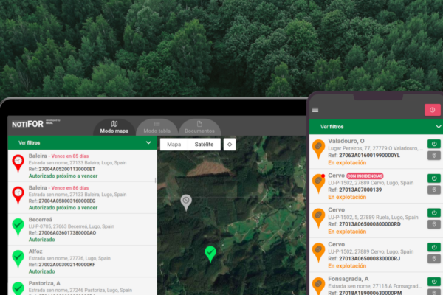Click the green check map marker
The height and width of the screenshot is (295, 443).
(210, 254)
